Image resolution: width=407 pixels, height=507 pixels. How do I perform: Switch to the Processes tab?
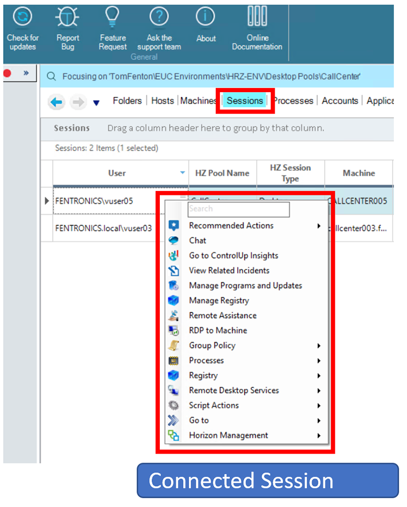tap(294, 101)
